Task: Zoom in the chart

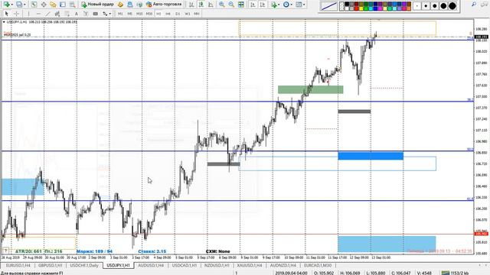Action: click(x=221, y=5)
